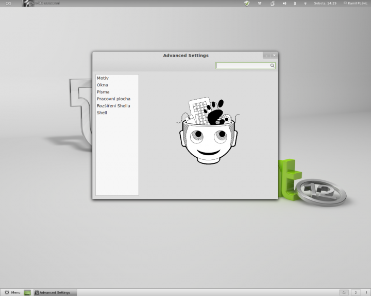Image resolution: width=371 pixels, height=296 pixels.
Task: Click the magnifier icon in search box
Action: click(273, 66)
